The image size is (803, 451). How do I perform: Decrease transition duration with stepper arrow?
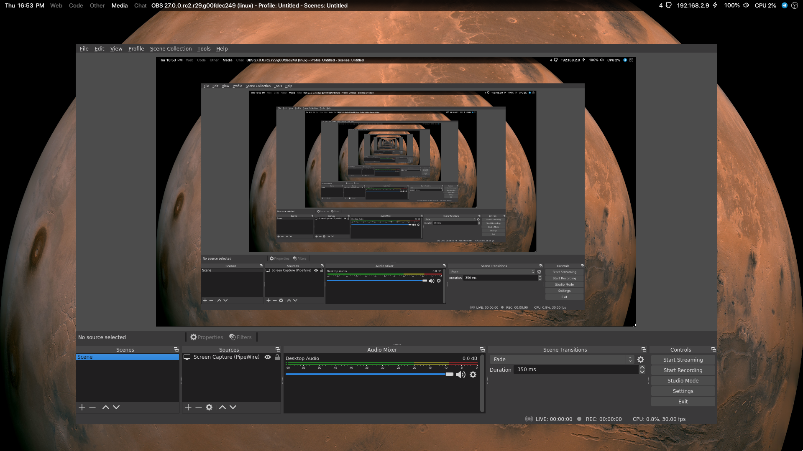[x=642, y=372]
